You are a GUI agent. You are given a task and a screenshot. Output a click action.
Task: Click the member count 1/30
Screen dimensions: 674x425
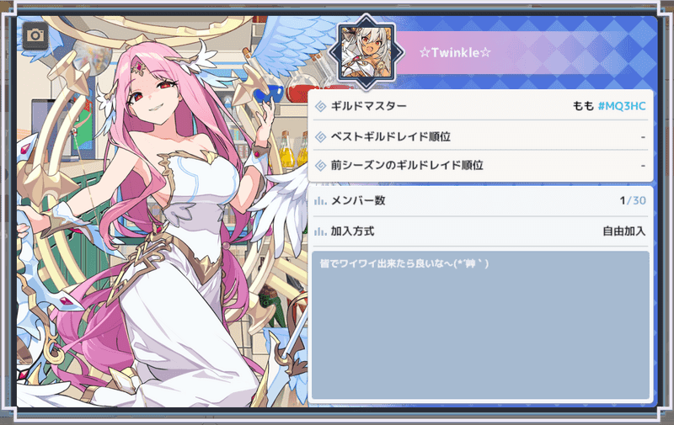[x=633, y=200]
